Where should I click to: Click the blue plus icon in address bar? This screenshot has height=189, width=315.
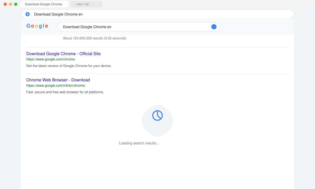pos(28,14)
